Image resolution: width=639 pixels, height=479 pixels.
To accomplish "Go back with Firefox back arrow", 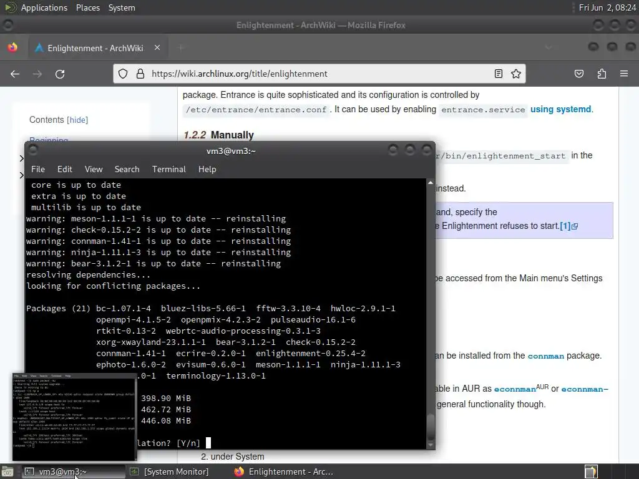I will 15,74.
